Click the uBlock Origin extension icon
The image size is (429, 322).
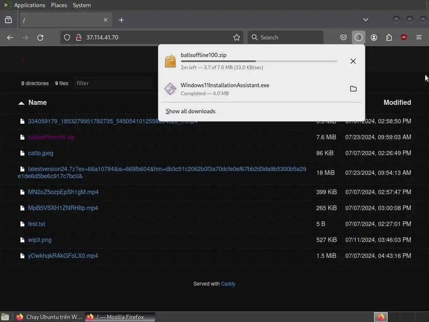[404, 37]
